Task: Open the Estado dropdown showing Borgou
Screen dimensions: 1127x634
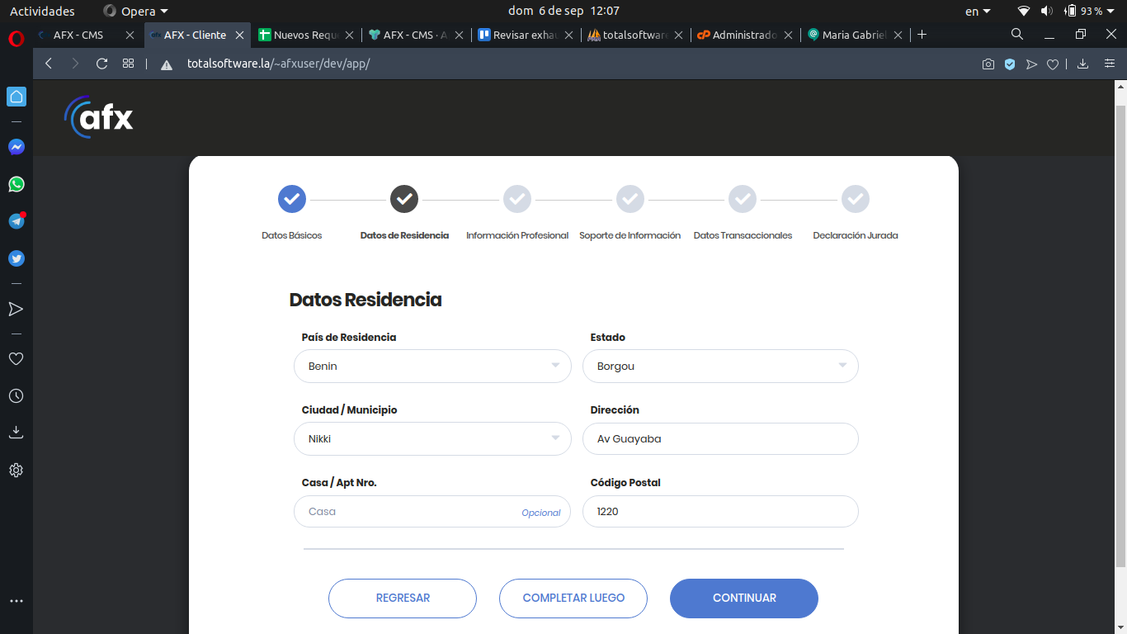Action: (x=720, y=366)
